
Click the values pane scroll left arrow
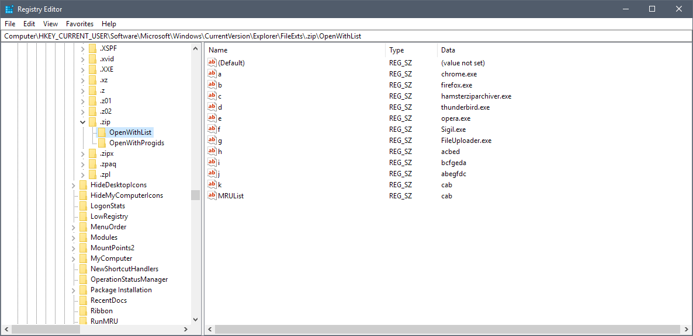(210, 330)
